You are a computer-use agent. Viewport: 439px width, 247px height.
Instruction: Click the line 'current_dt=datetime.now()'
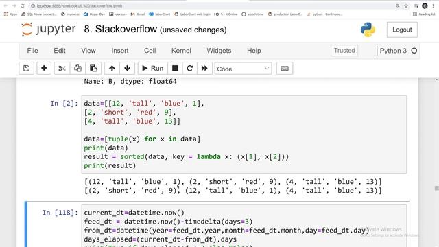[x=134, y=213]
